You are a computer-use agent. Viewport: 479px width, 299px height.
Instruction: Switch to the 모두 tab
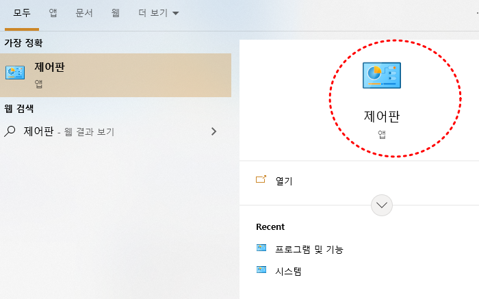[22, 13]
